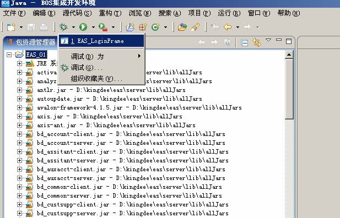Viewport: 340px width, 218px height.
Task: Click the Last Edit Location toolbar icon
Action: pos(215,27)
